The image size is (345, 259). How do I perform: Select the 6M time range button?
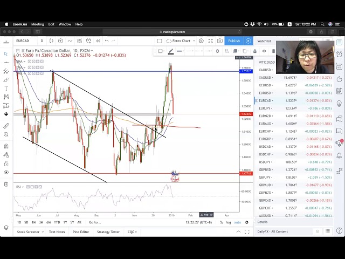pyautogui.click(x=49, y=222)
